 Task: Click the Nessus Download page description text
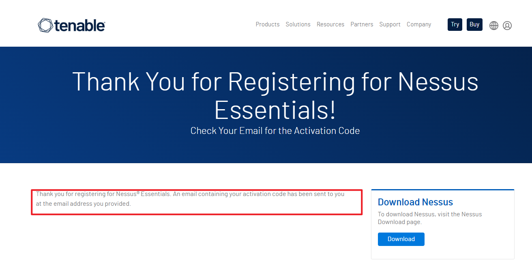429,218
